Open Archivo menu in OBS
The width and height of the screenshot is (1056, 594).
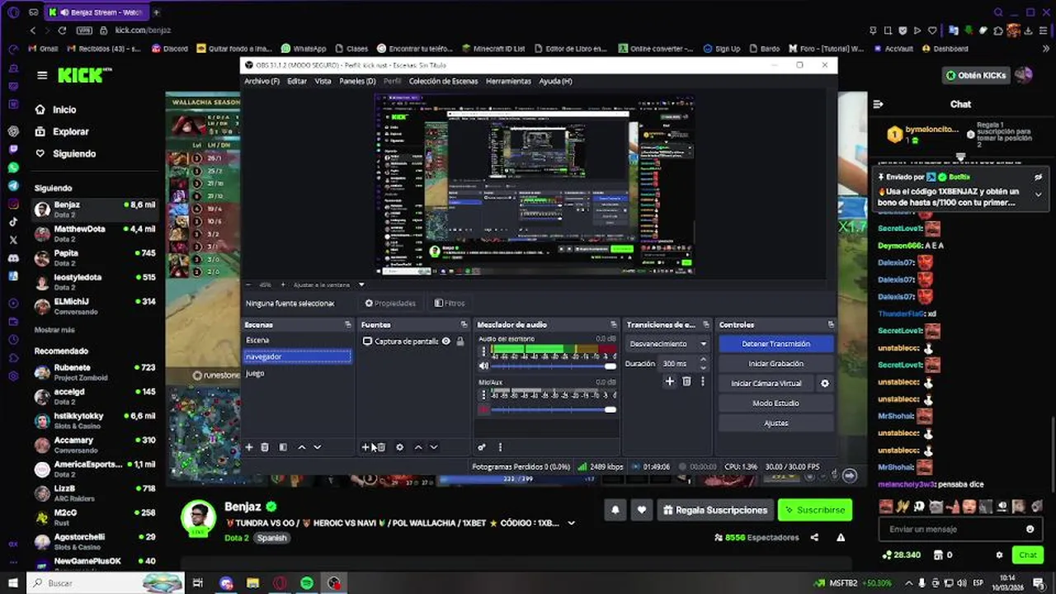262,82
